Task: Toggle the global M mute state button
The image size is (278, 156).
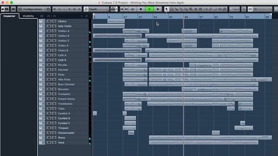Action: tap(55, 9)
